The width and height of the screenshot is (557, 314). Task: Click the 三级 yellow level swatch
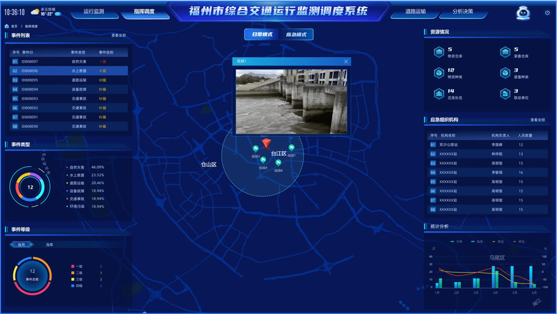click(x=73, y=279)
